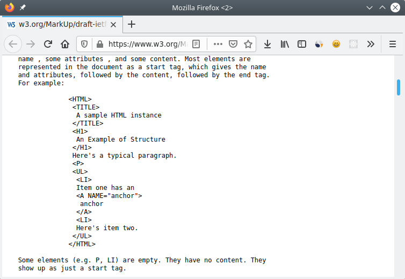Click the "Here's item two." line

pyautogui.click(x=107, y=228)
